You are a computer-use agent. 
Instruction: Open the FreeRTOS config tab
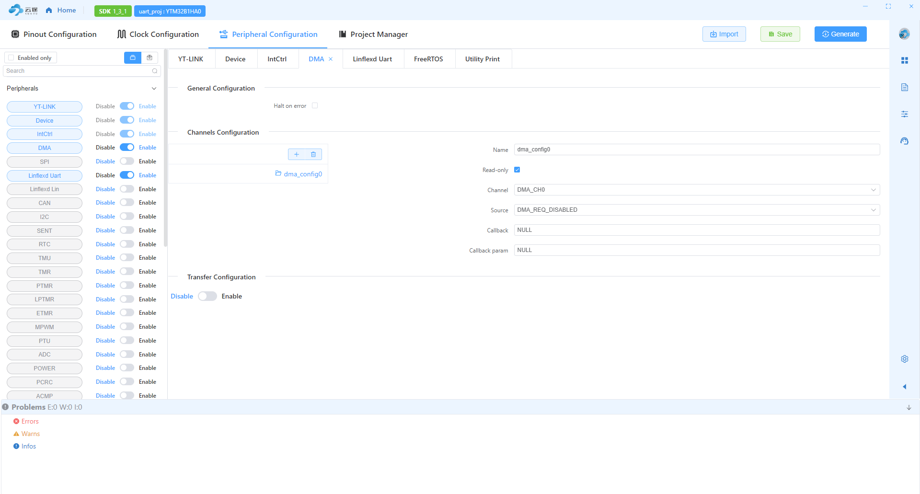[428, 59]
